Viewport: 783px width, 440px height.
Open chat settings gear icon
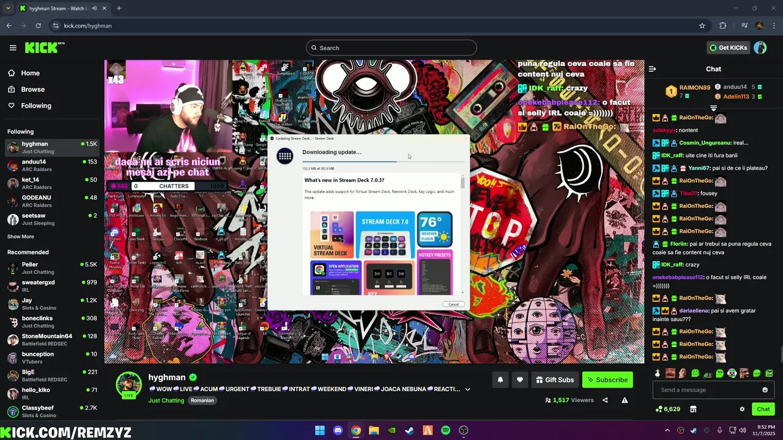[742, 409]
